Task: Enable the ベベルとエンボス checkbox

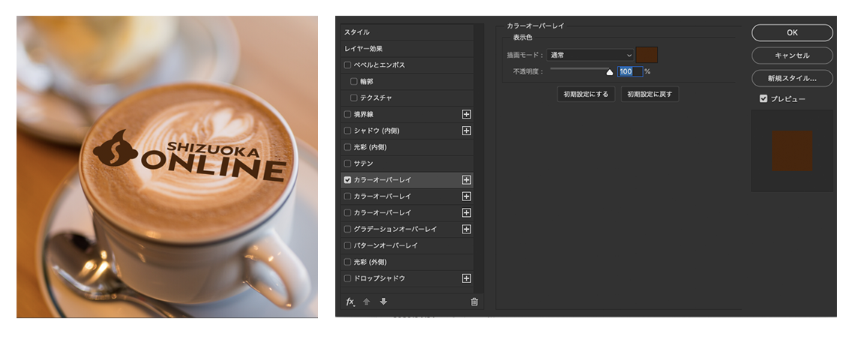Action: pos(347,65)
